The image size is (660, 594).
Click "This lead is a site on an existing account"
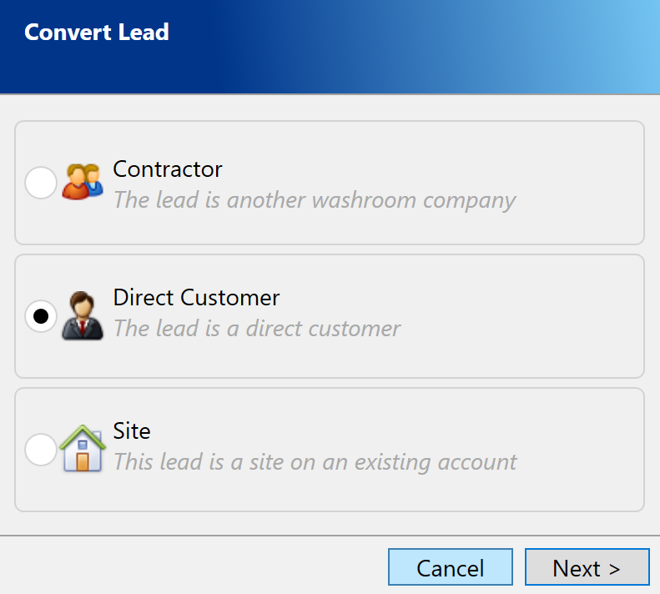click(315, 461)
